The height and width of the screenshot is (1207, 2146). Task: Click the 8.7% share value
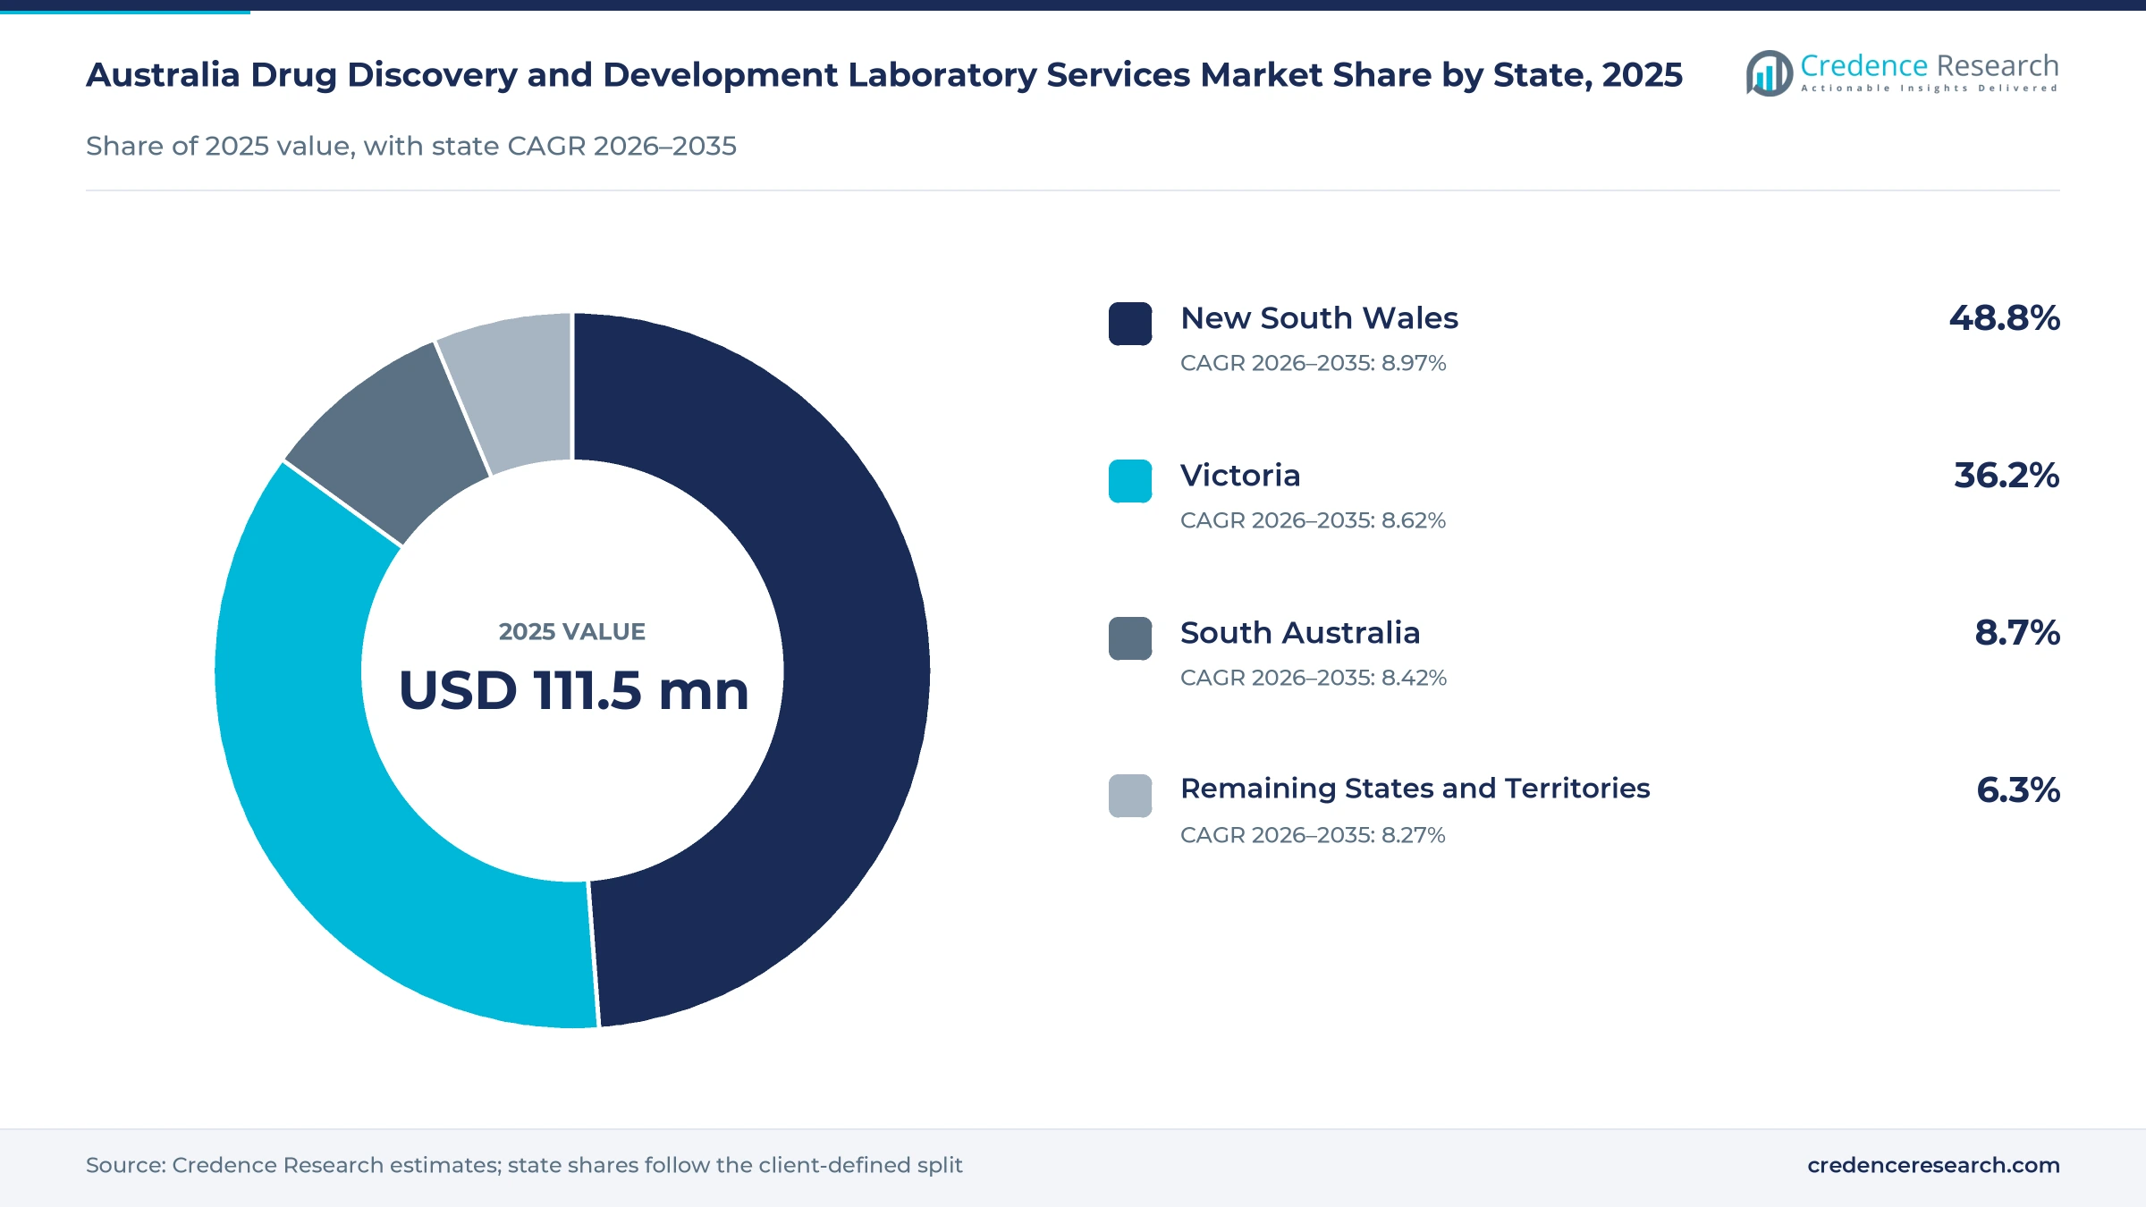(x=2017, y=633)
